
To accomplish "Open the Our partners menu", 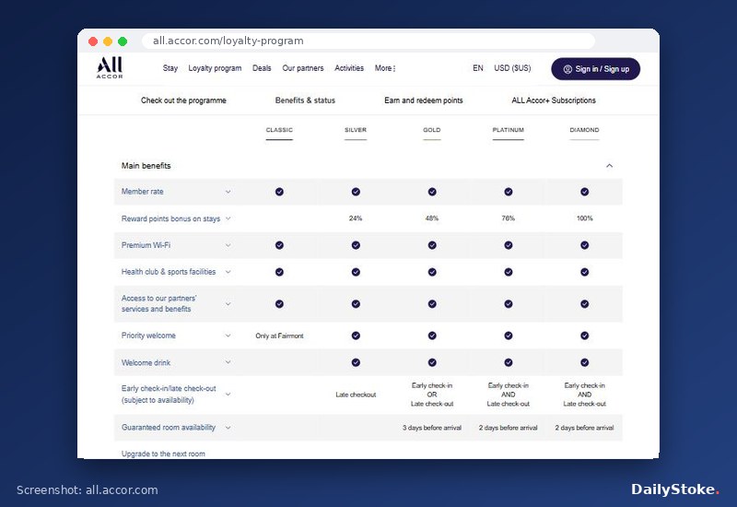I will pyautogui.click(x=303, y=68).
